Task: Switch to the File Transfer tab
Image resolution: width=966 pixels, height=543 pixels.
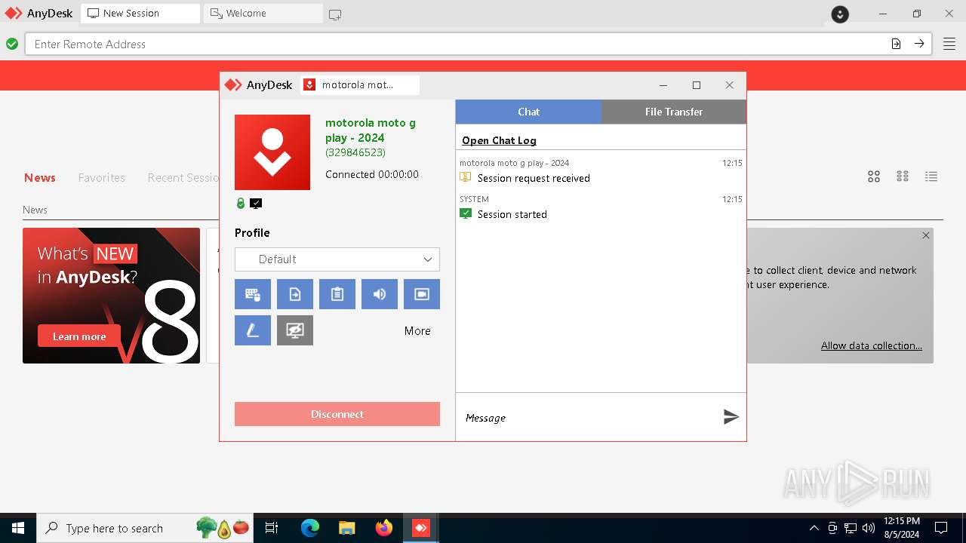Action: pyautogui.click(x=674, y=112)
